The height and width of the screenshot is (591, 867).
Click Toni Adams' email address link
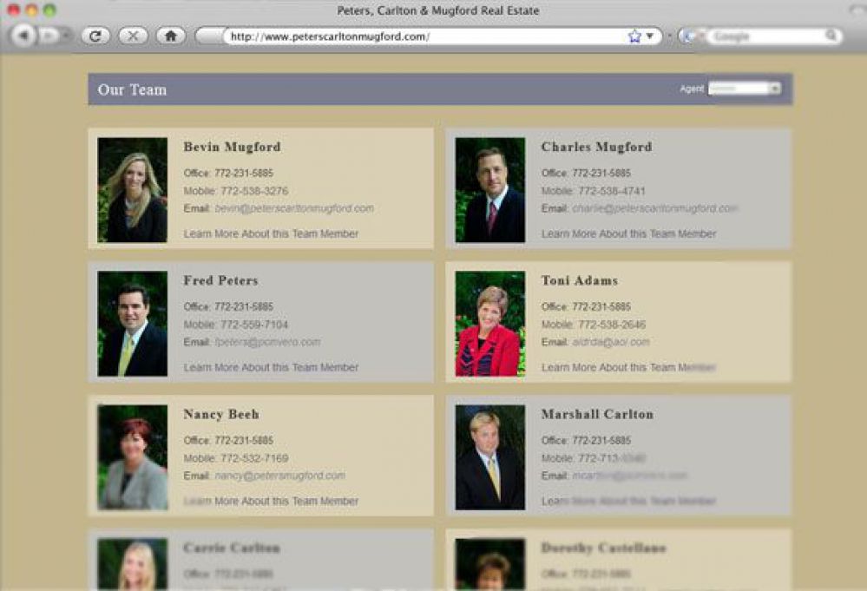point(610,342)
